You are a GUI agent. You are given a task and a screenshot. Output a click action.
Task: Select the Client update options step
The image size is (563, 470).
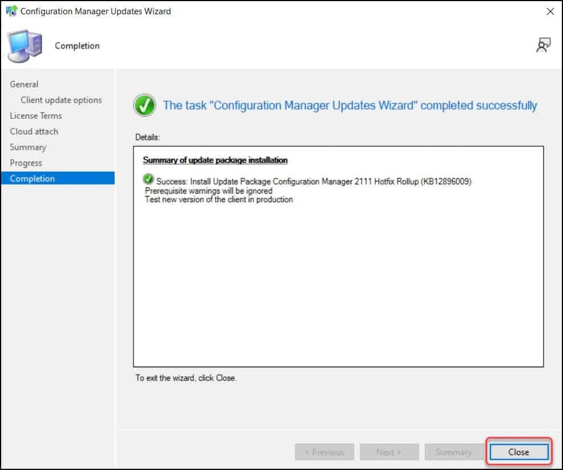click(61, 100)
